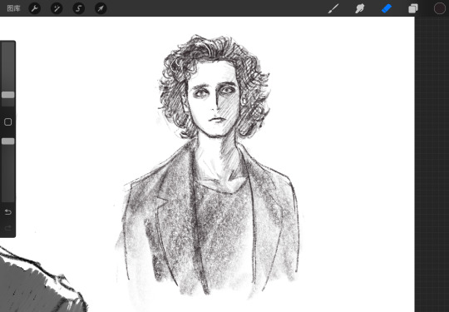Tap the blue Eraser tool
Viewport: 449px width, 312px height.
pos(387,8)
